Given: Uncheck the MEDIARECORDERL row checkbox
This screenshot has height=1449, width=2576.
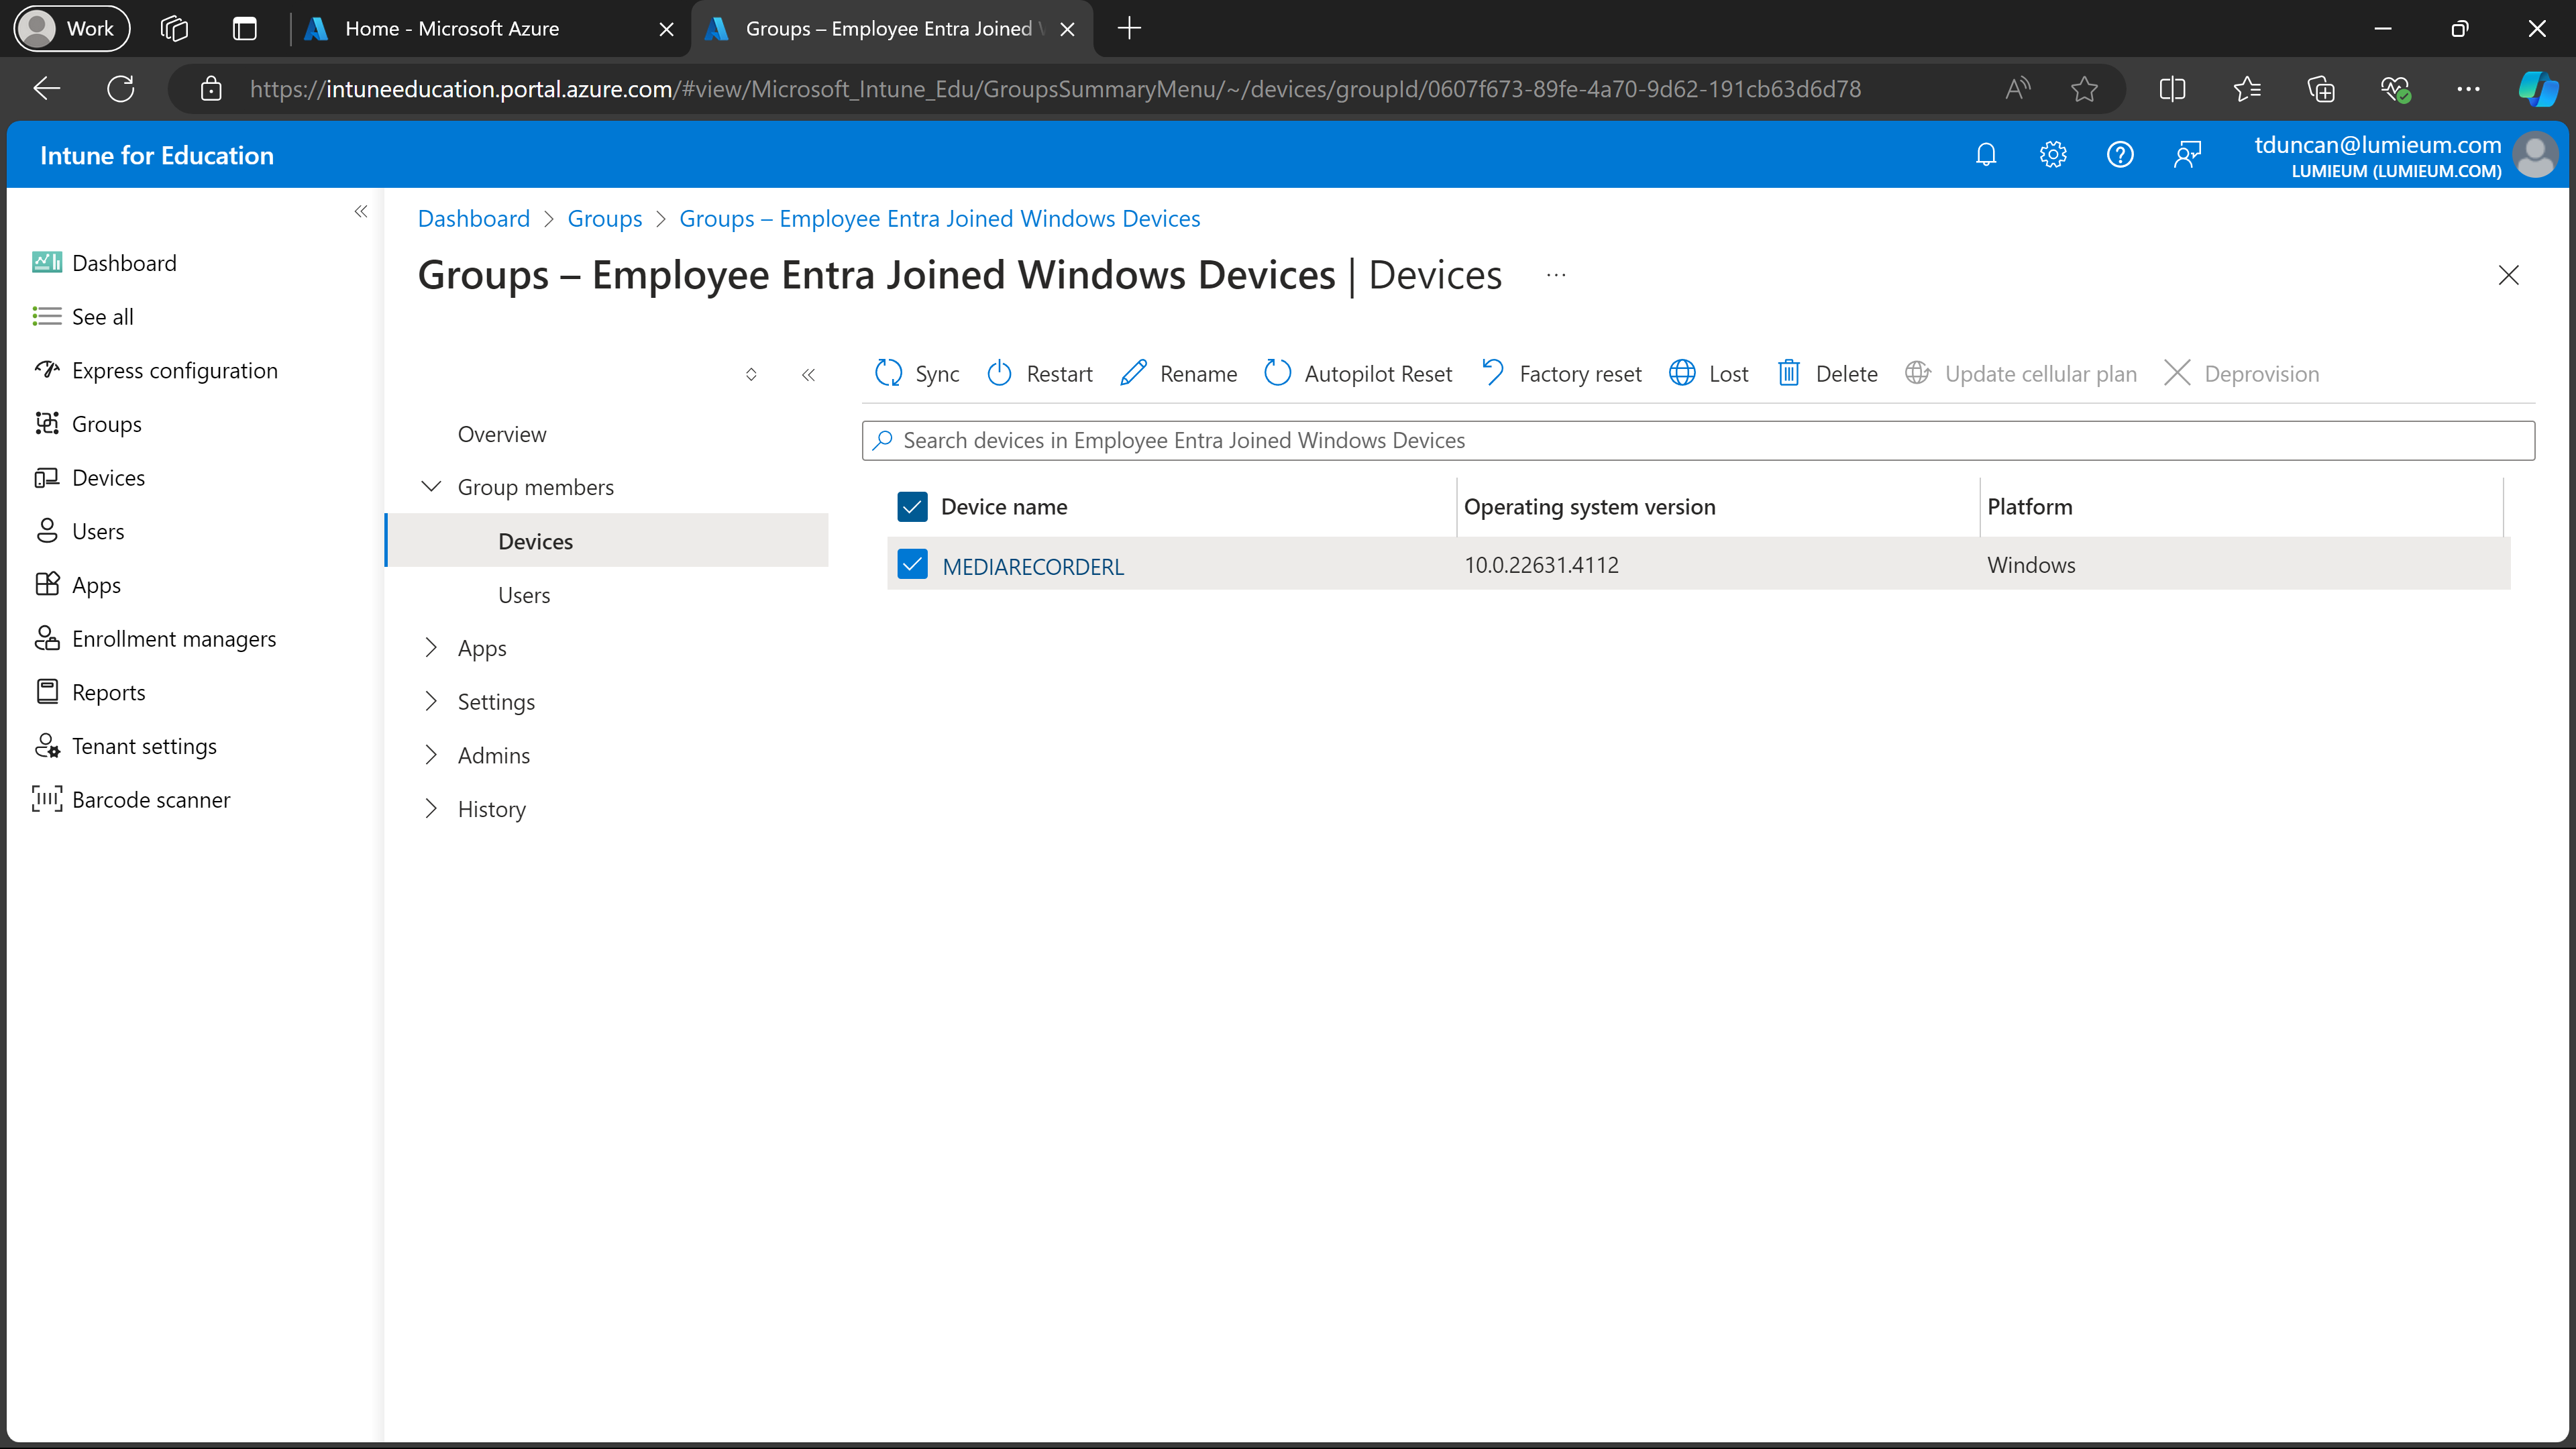Looking at the screenshot, I should tap(912, 564).
